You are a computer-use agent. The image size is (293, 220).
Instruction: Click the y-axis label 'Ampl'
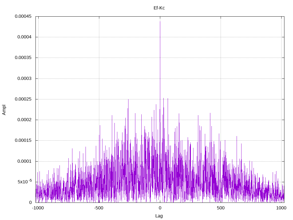point(4,110)
